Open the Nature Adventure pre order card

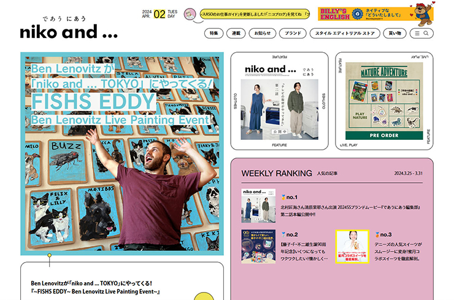point(384,101)
